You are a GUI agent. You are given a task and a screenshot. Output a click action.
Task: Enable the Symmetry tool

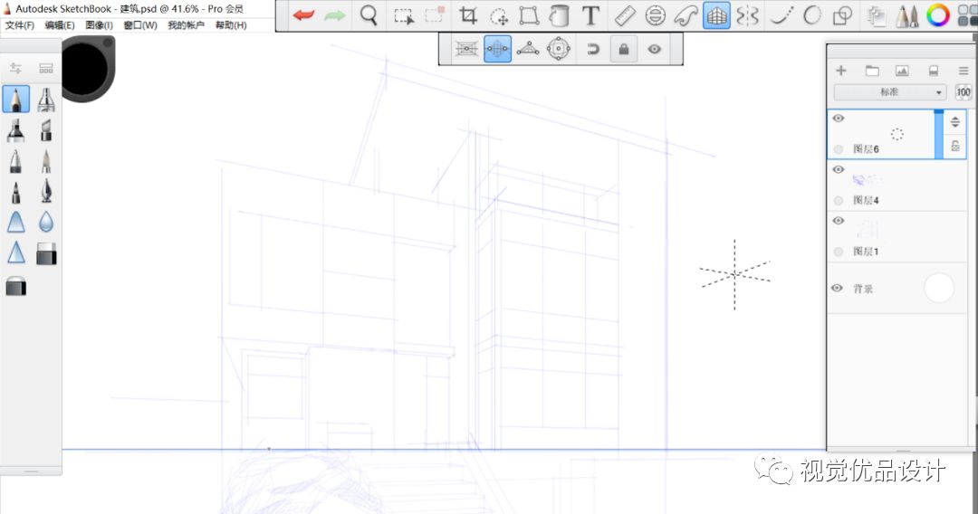point(747,15)
